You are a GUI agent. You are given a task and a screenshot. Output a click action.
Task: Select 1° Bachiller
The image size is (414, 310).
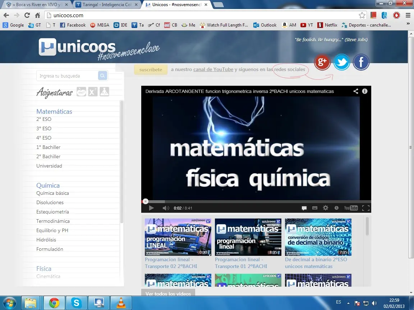[48, 147]
